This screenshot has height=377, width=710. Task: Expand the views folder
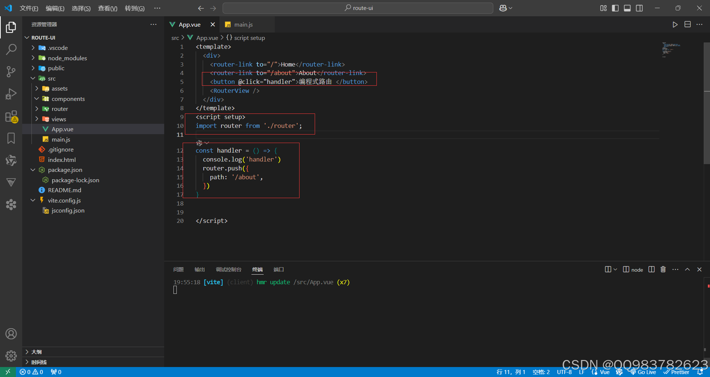(x=37, y=119)
